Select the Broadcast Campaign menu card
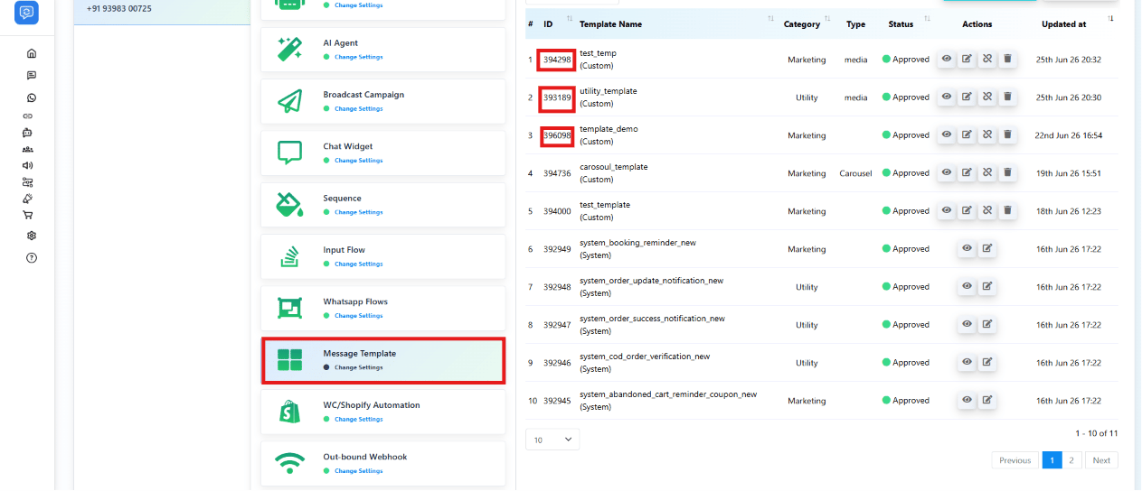 383,101
